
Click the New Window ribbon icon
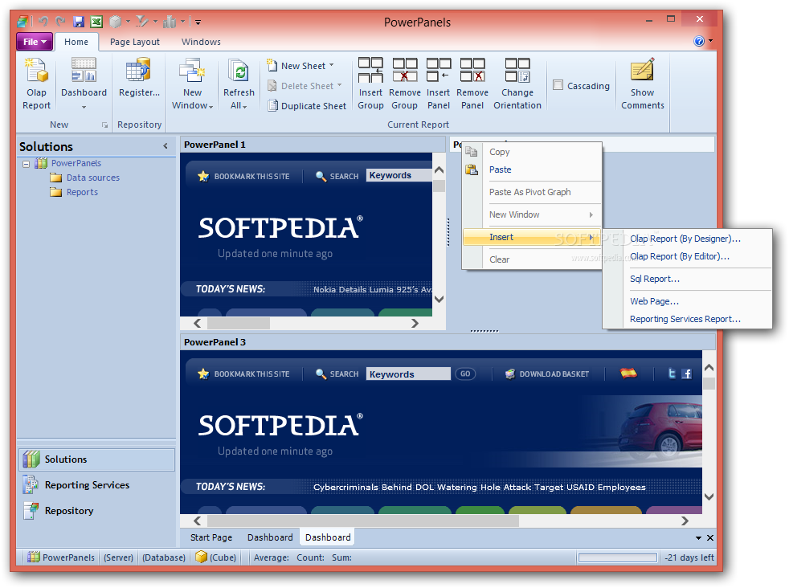192,71
